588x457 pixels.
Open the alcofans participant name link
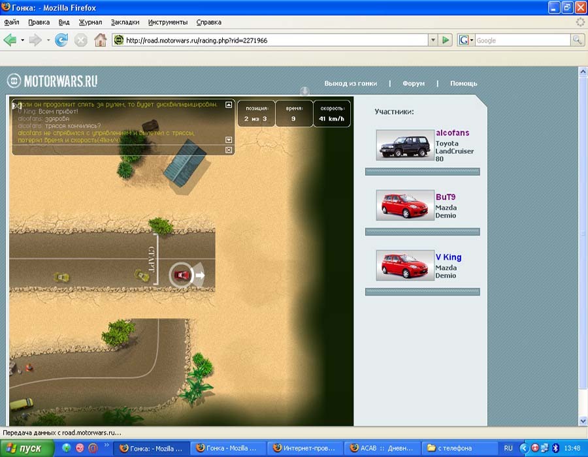pos(452,133)
